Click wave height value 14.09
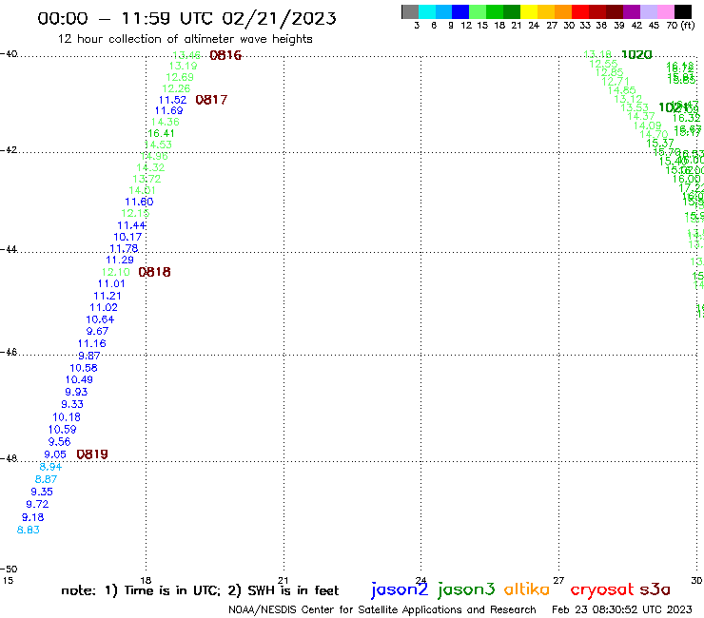This screenshot has height=618, width=704. coord(648,126)
